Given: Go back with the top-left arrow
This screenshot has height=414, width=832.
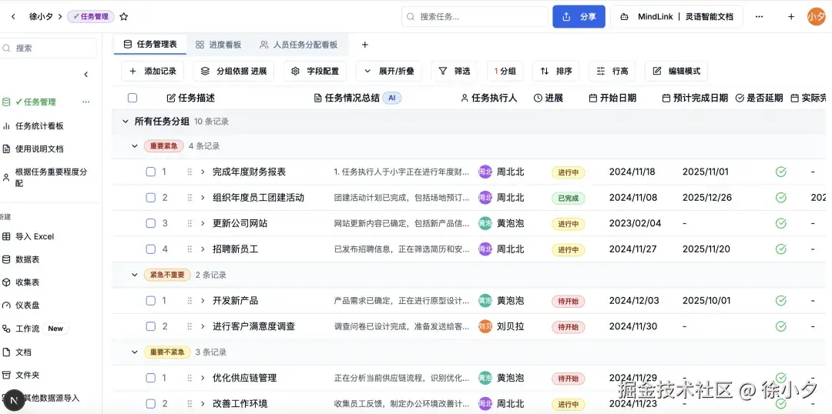Looking at the screenshot, I should pyautogui.click(x=13, y=17).
